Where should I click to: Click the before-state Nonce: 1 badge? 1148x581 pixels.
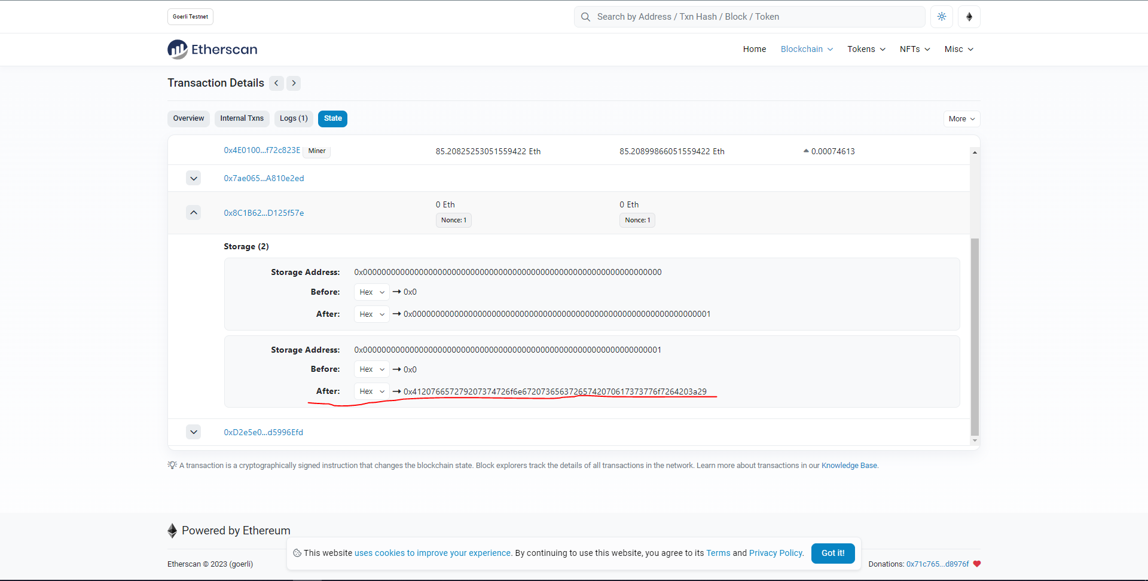[454, 220]
